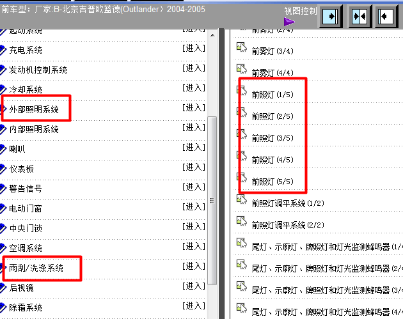
Task: Click [进入] for 外部照明系统
Action: tap(194, 107)
